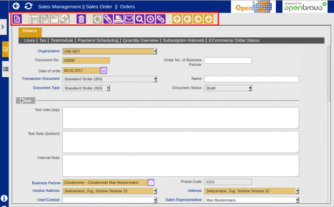Viewport: 334px width, 207px height.
Task: Switch to form edit view icon
Action: 6,49
